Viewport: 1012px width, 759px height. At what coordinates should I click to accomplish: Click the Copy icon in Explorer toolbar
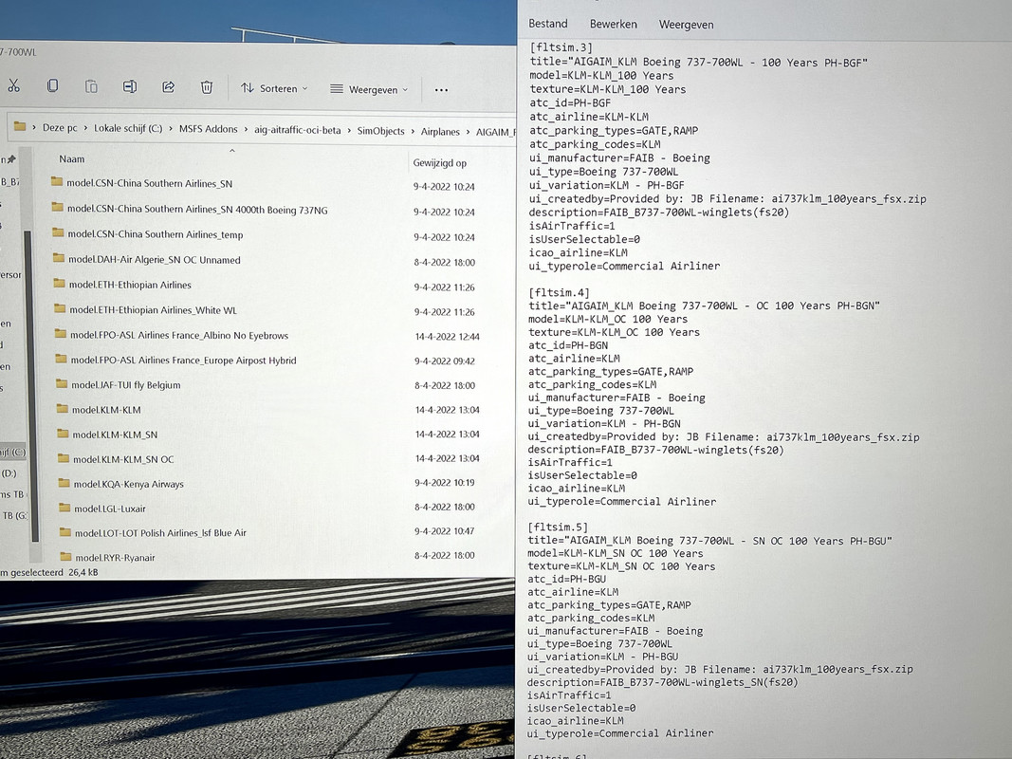click(x=52, y=85)
